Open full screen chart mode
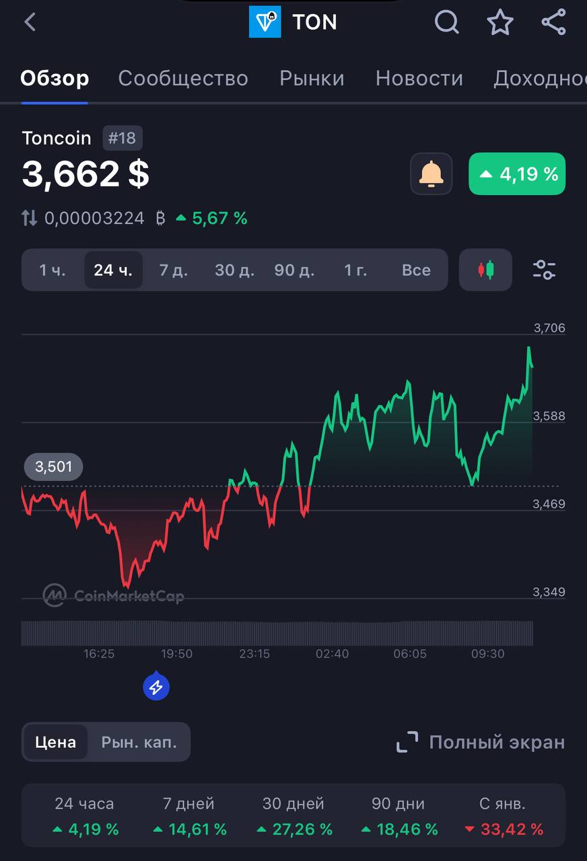This screenshot has height=861, width=587. click(x=481, y=742)
